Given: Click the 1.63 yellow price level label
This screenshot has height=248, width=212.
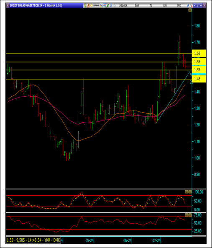Looking at the screenshot, I should [199, 53].
